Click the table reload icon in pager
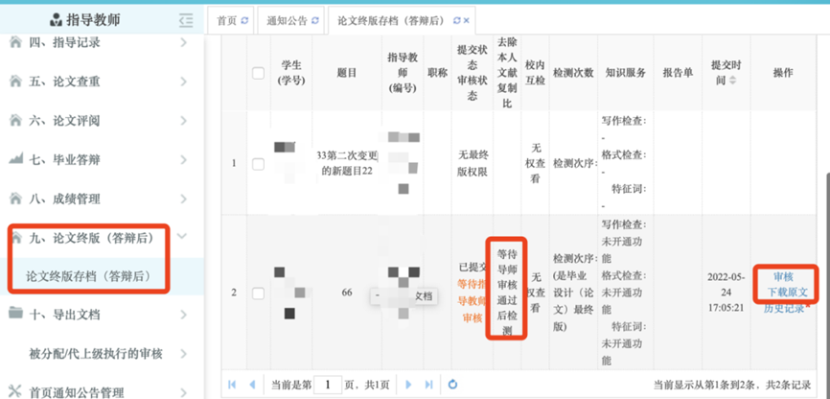 pos(453,385)
